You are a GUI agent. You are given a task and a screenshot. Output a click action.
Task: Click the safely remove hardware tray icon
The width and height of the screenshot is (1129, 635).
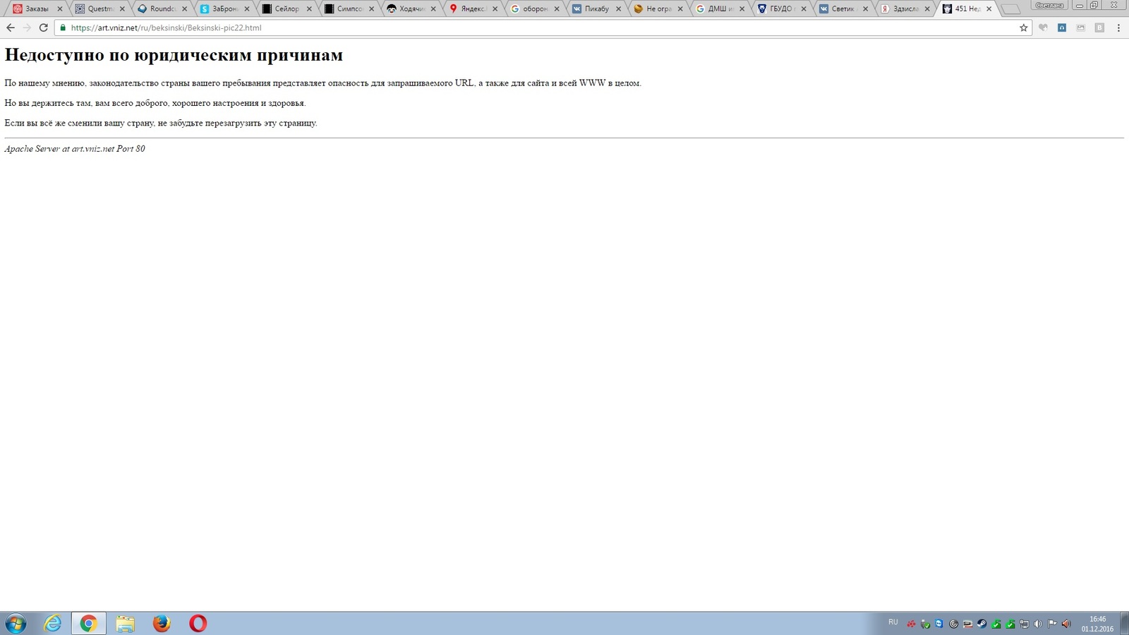click(925, 624)
